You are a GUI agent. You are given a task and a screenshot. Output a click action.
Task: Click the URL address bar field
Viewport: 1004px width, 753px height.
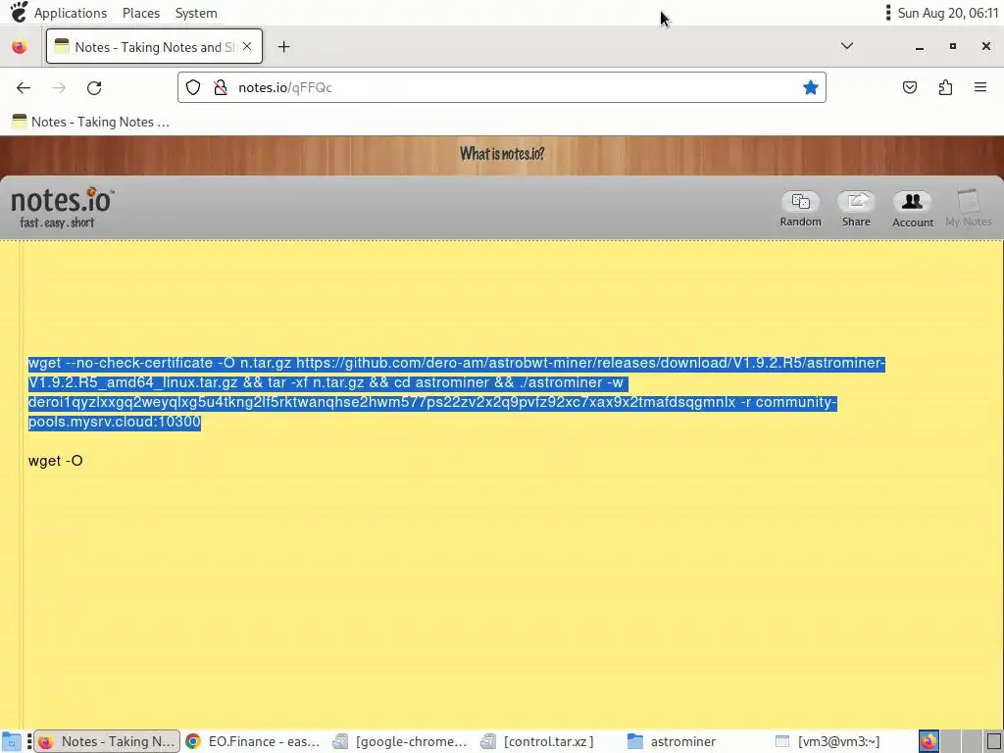pyautogui.click(x=502, y=87)
